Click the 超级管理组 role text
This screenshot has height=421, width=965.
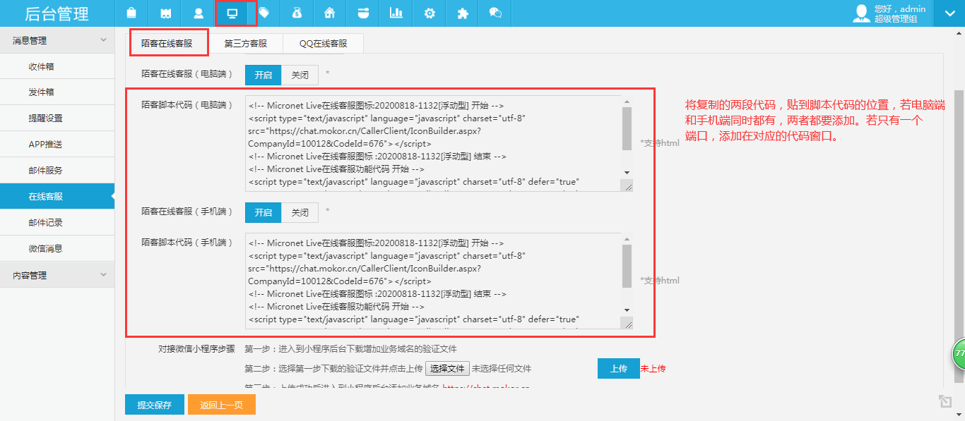895,19
